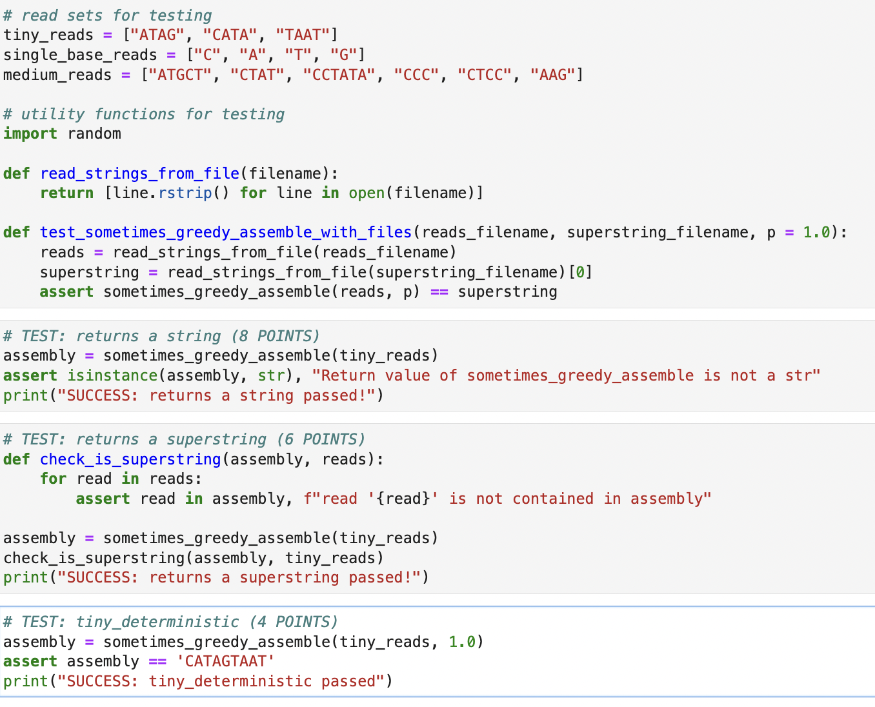Click the for read in reads loop line
The width and height of the screenshot is (875, 707).
pos(120,478)
